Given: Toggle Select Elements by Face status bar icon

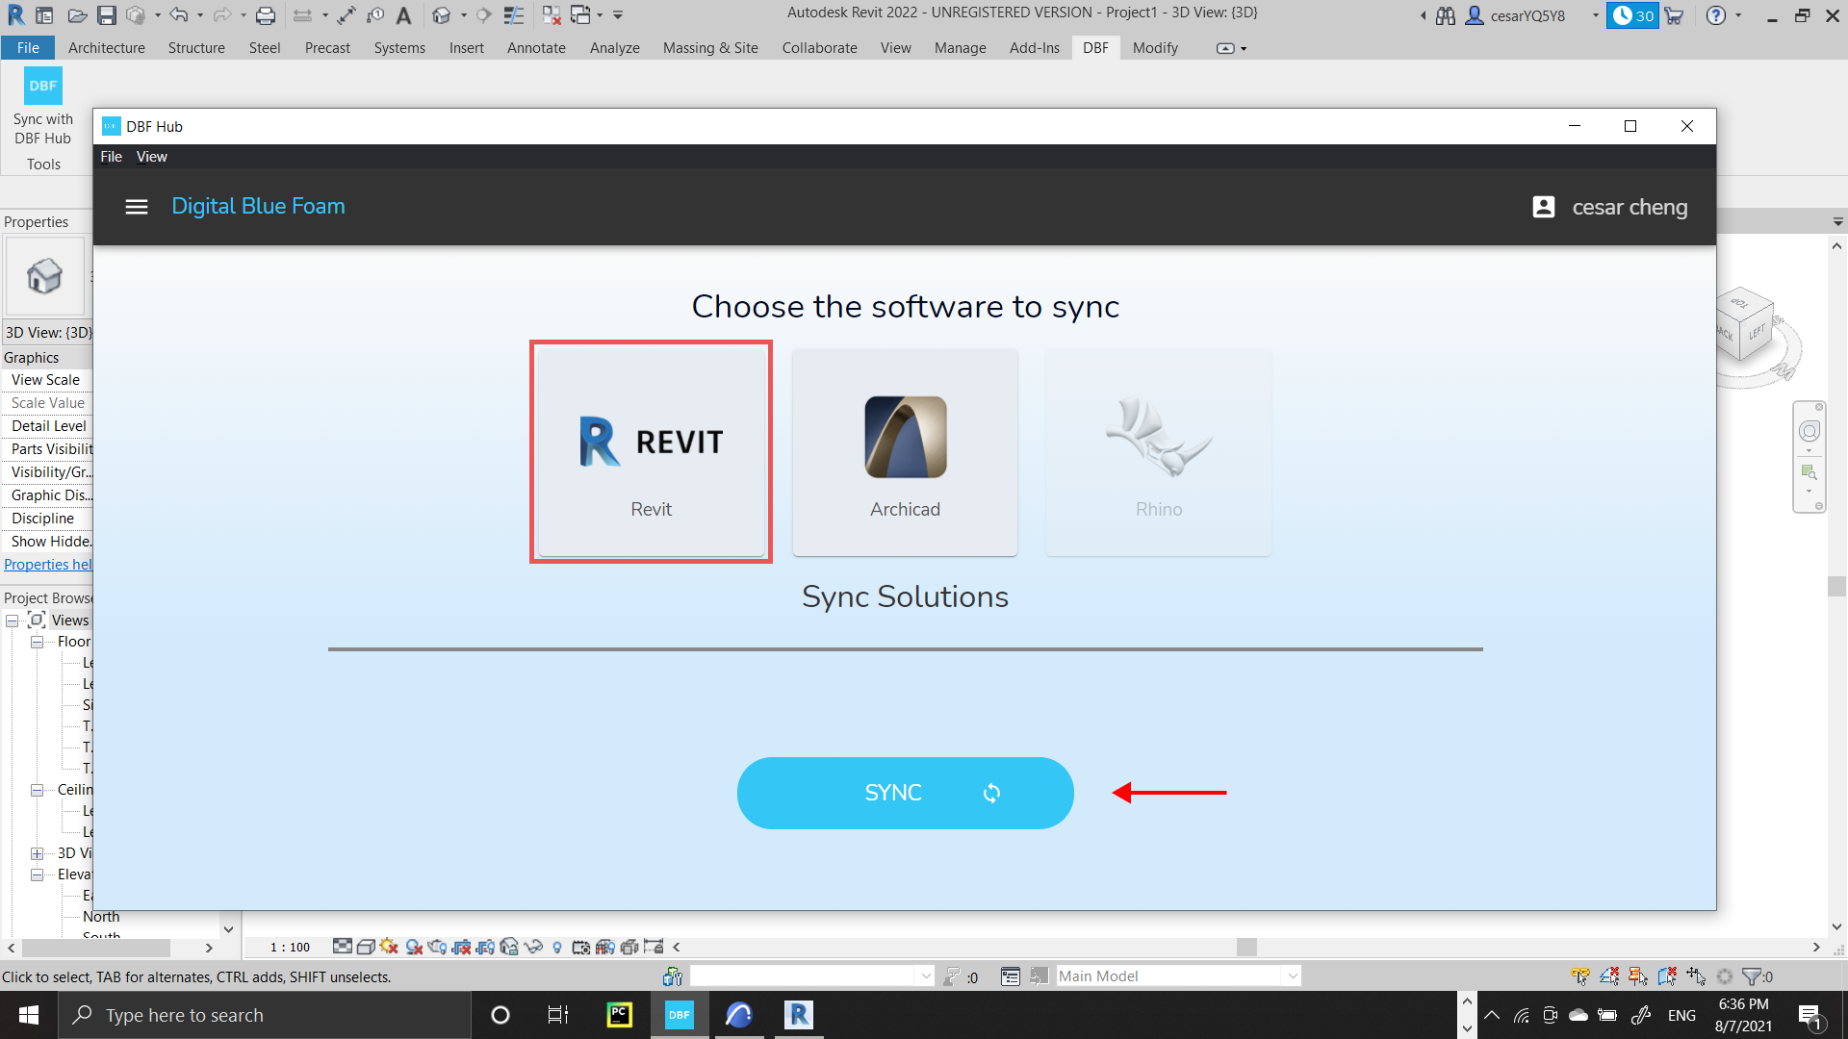Looking at the screenshot, I should tap(1667, 976).
